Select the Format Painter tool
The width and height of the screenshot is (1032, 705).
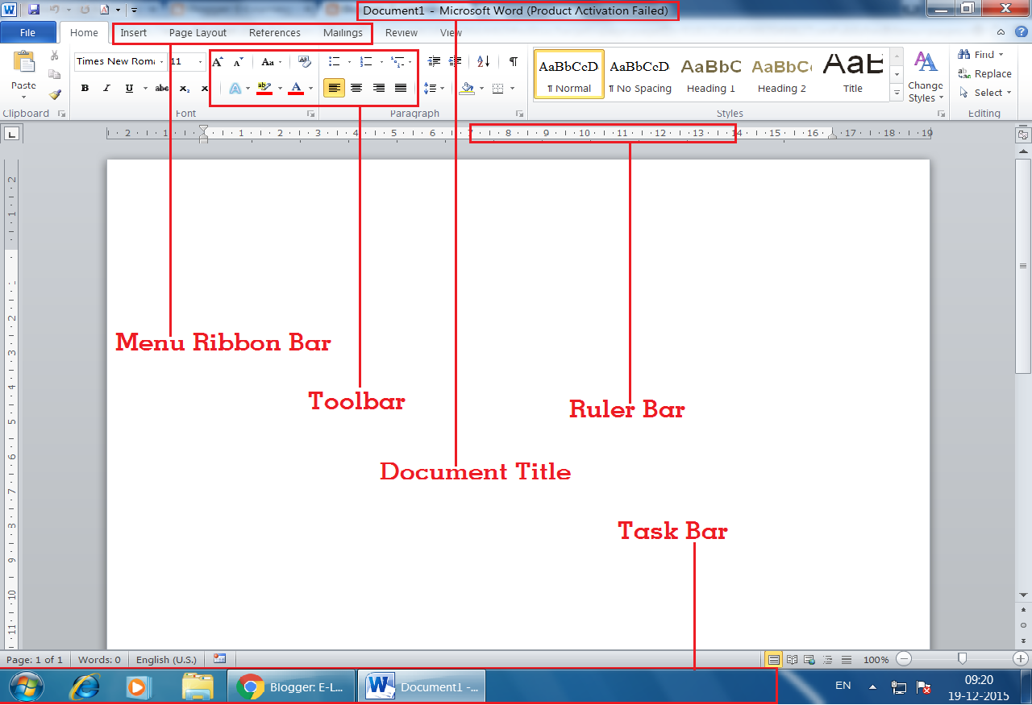(54, 95)
